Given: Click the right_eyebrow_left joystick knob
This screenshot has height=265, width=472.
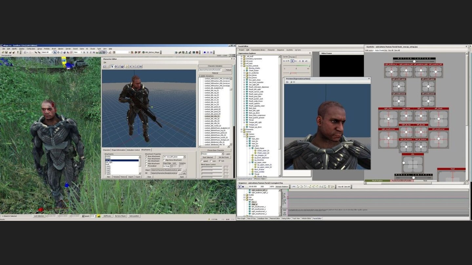Looking at the screenshot, I should point(406,70).
